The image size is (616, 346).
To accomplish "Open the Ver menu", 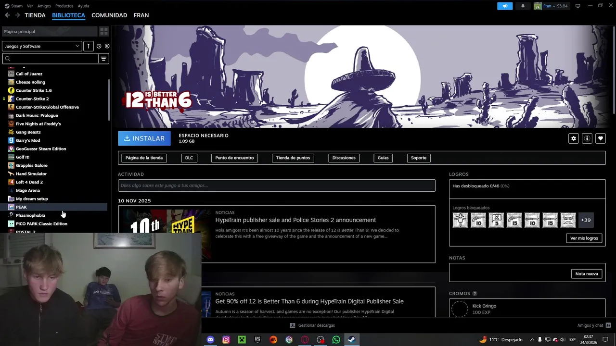I will (x=30, y=6).
